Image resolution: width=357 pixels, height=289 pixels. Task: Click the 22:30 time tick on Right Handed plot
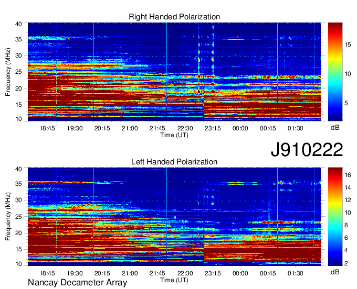[x=185, y=128]
